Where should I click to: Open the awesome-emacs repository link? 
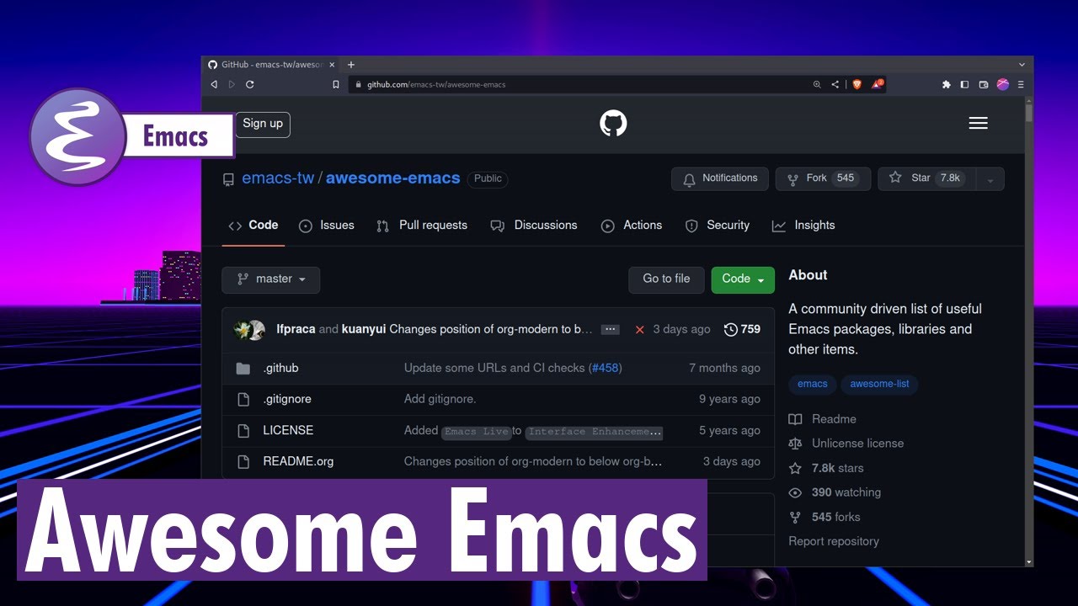tap(392, 178)
